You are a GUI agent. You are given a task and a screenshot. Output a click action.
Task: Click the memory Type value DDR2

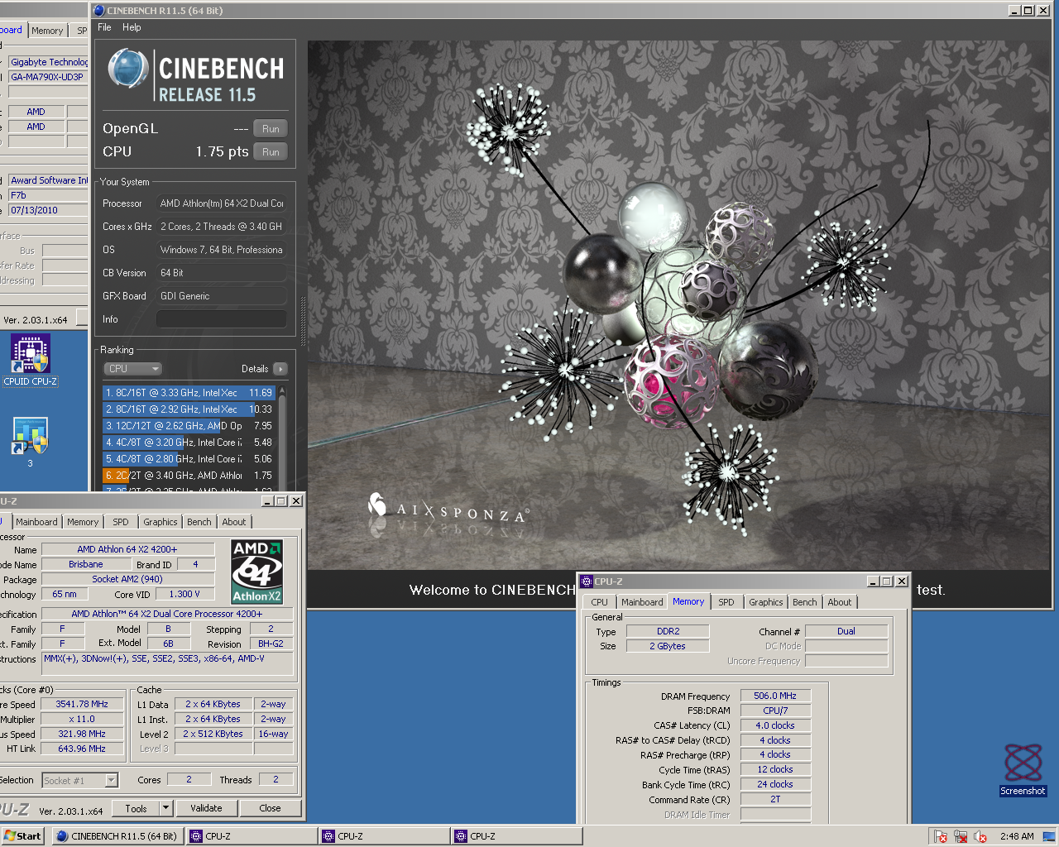668,631
